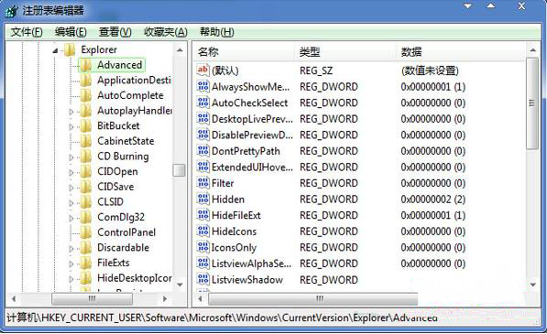Expand the CD Burning key
Image resolution: width=547 pixels, height=334 pixels.
[x=71, y=157]
